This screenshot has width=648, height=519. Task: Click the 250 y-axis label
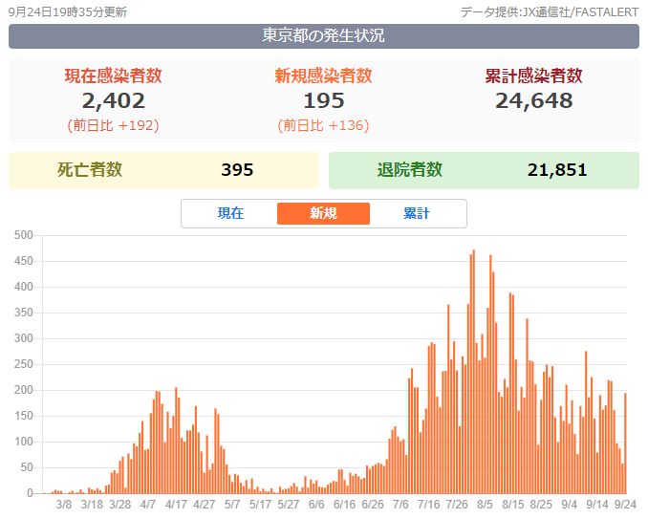tap(24, 364)
